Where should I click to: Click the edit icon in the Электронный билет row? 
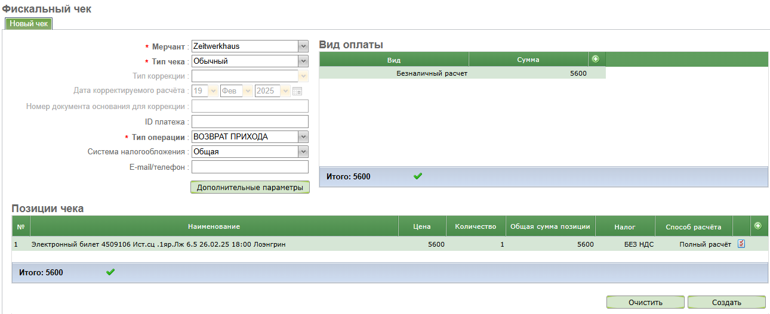741,244
